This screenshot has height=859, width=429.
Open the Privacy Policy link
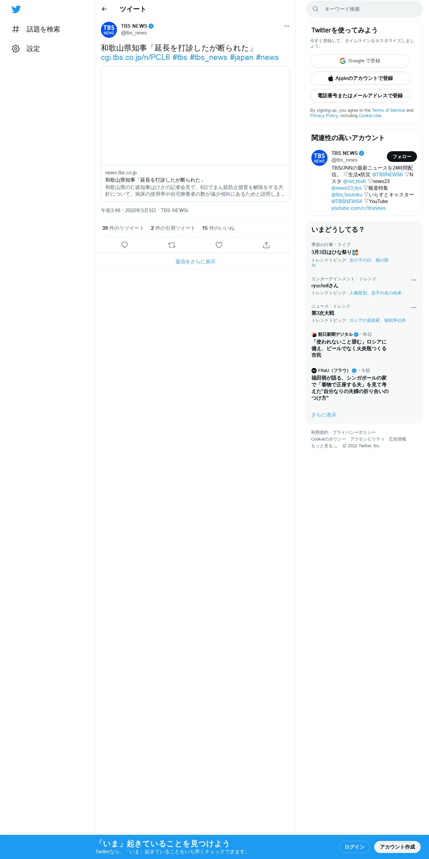pos(324,116)
